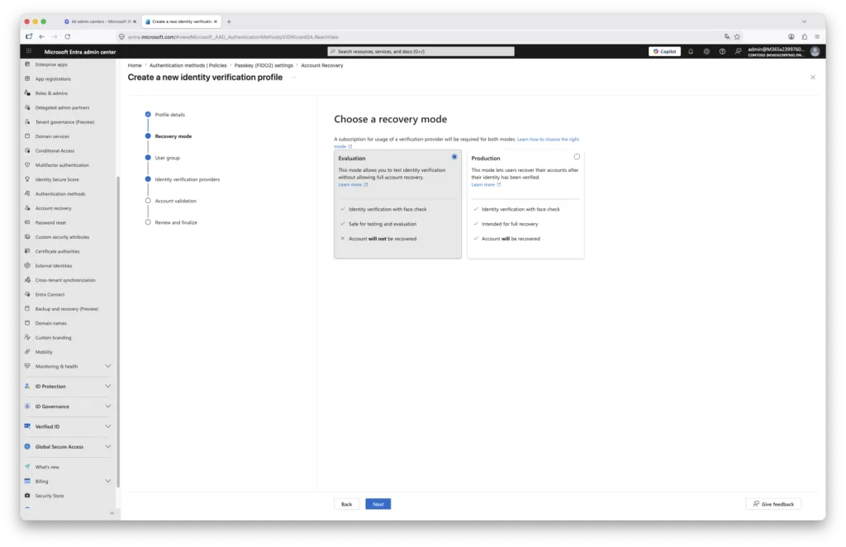Switch to the All admin centers tab
This screenshot has width=846, height=547.
pos(100,21)
